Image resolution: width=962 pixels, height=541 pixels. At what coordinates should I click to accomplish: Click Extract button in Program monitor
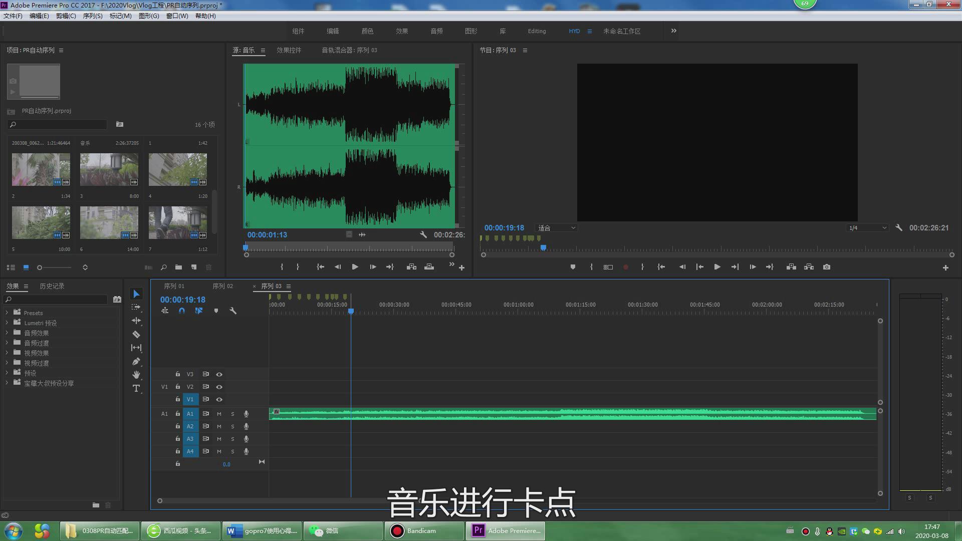(x=809, y=267)
